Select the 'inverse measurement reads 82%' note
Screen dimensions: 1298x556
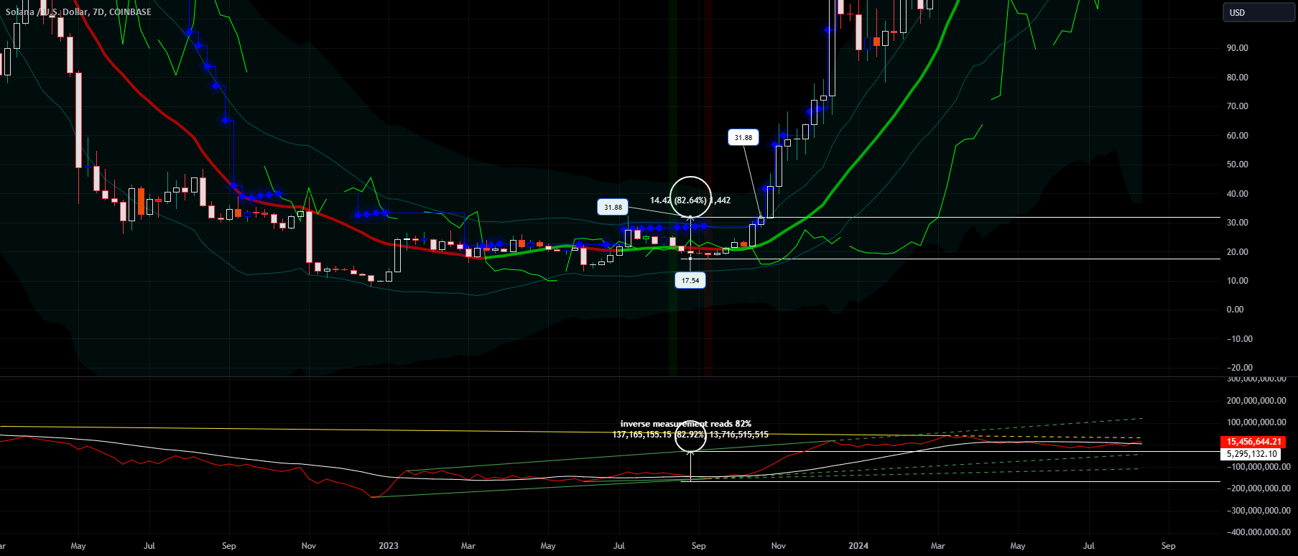click(x=686, y=424)
